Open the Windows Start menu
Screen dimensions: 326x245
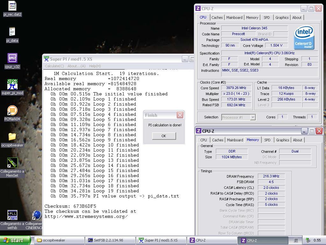pyautogui.click(x=15, y=240)
